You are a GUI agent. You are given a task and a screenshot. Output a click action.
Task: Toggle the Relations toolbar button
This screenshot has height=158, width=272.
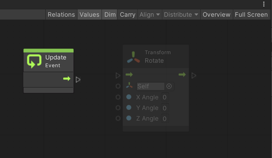click(x=61, y=15)
